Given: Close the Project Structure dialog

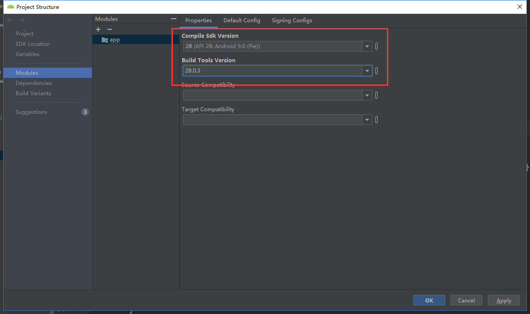Looking at the screenshot, I should point(519,7).
